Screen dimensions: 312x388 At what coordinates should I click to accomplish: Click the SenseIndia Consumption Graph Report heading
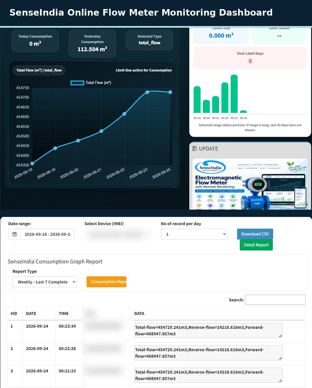[x=55, y=262]
